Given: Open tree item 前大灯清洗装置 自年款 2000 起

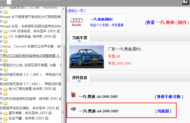Looking at the screenshot, I should click(32, 89).
